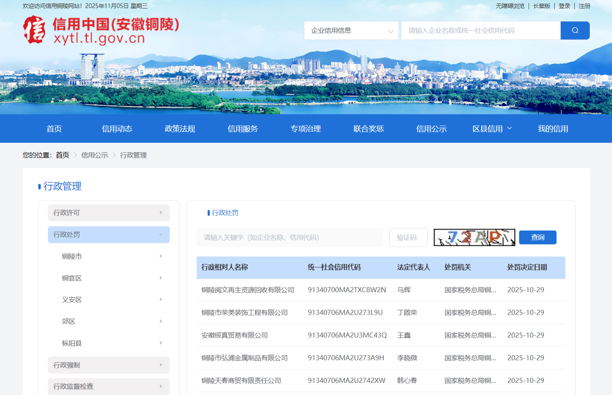
Task: Click the arrow on 行政监督检查 entry
Action: pos(161,386)
